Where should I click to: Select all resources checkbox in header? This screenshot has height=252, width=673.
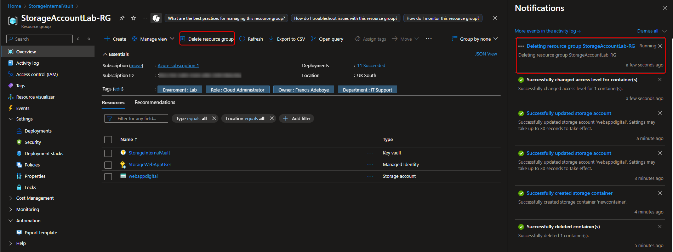point(108,140)
